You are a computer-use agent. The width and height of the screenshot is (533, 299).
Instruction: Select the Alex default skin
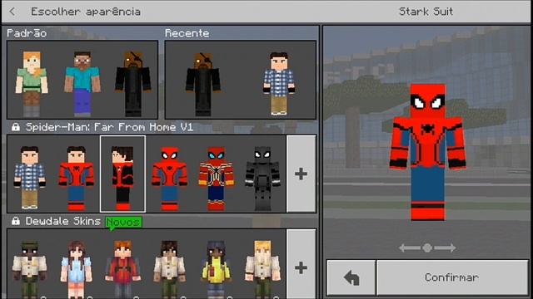click(x=32, y=84)
